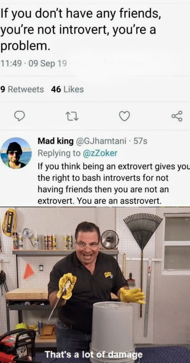Select the main tweet text about introverts
This screenshot has width=190, height=363.
click(x=81, y=30)
